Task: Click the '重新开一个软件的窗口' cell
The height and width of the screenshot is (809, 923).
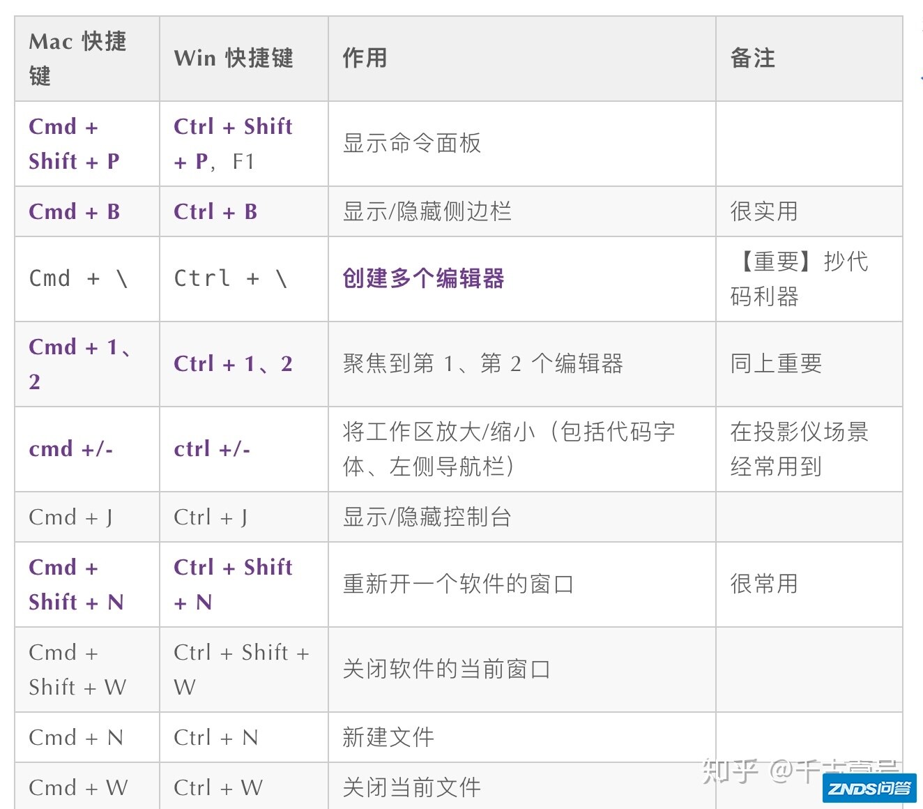Action: tap(522, 584)
